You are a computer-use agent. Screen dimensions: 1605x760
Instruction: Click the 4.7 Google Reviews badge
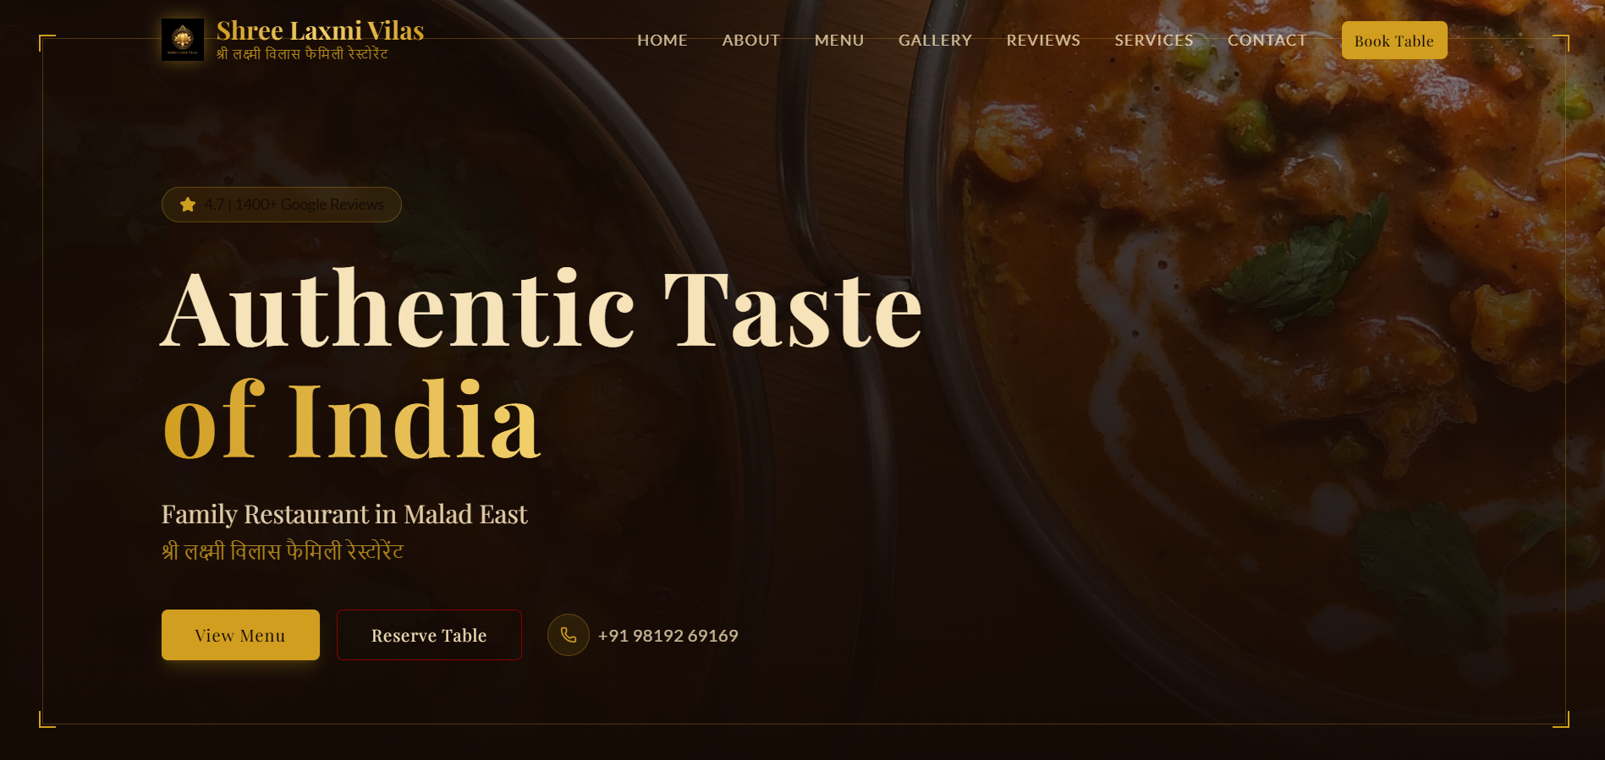click(x=282, y=205)
